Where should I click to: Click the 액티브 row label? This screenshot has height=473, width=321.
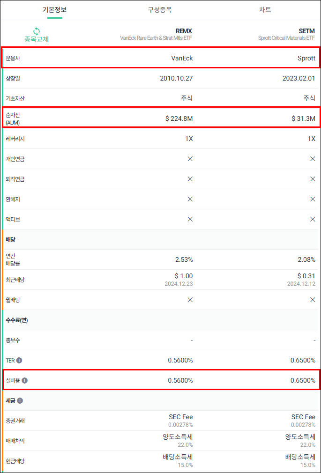coord(13,219)
